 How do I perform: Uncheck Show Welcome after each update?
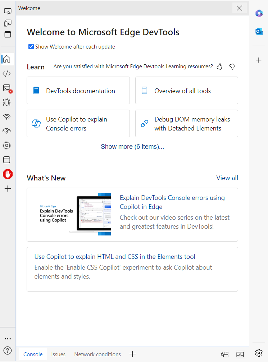[x=31, y=47]
